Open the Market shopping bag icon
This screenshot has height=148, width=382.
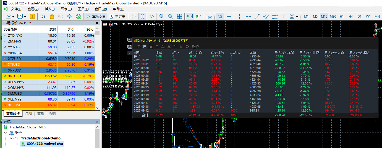pyautogui.click(x=52, y=17)
